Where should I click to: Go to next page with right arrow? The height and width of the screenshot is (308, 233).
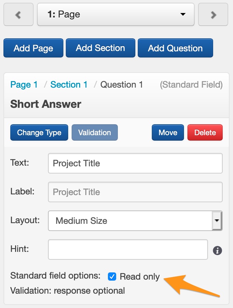(213, 15)
